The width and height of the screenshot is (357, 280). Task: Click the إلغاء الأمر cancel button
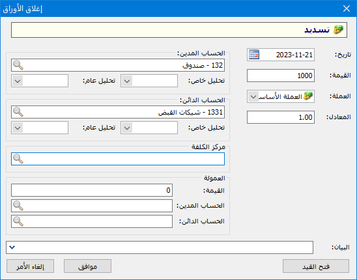pos(30,266)
